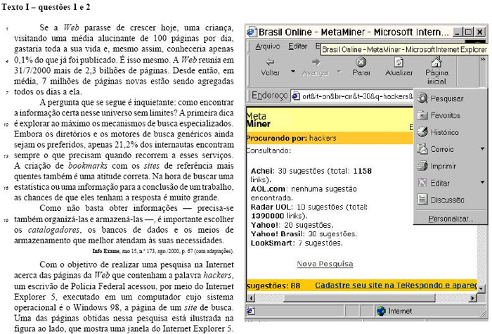Open the Discussão option
The width and height of the screenshot is (492, 334).
(x=446, y=200)
